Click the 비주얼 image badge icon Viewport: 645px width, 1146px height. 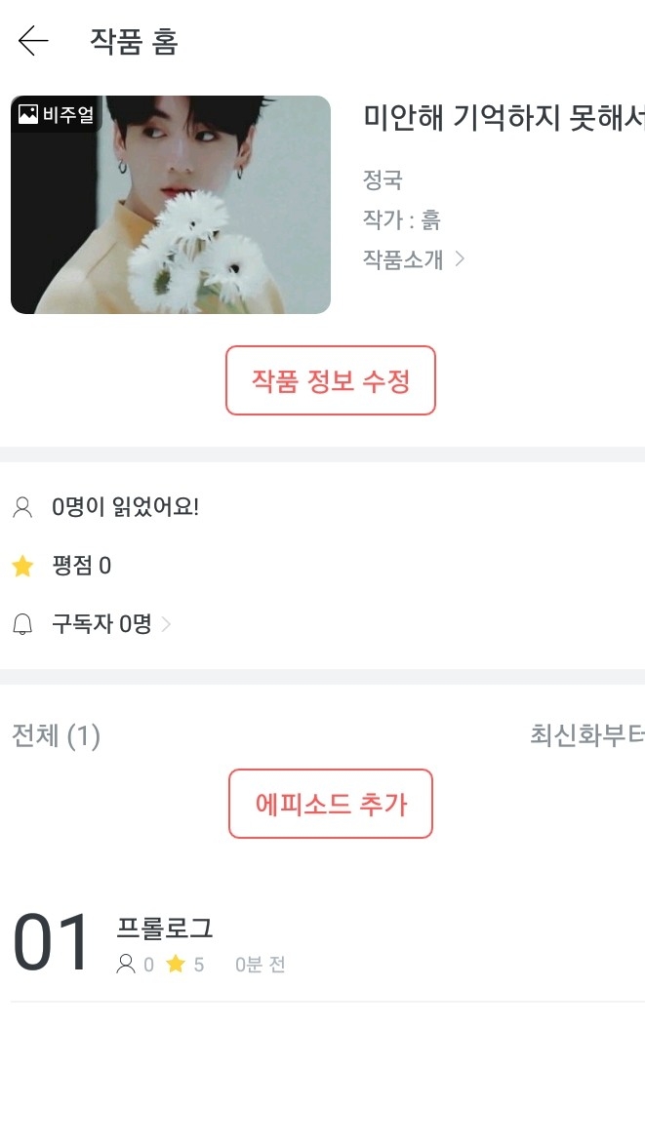coord(27,114)
